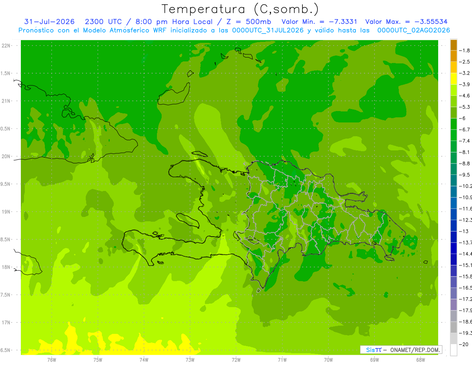Select purple swatch between -17.2 and -17.9
Screen dimensions: 472x365
point(454,304)
